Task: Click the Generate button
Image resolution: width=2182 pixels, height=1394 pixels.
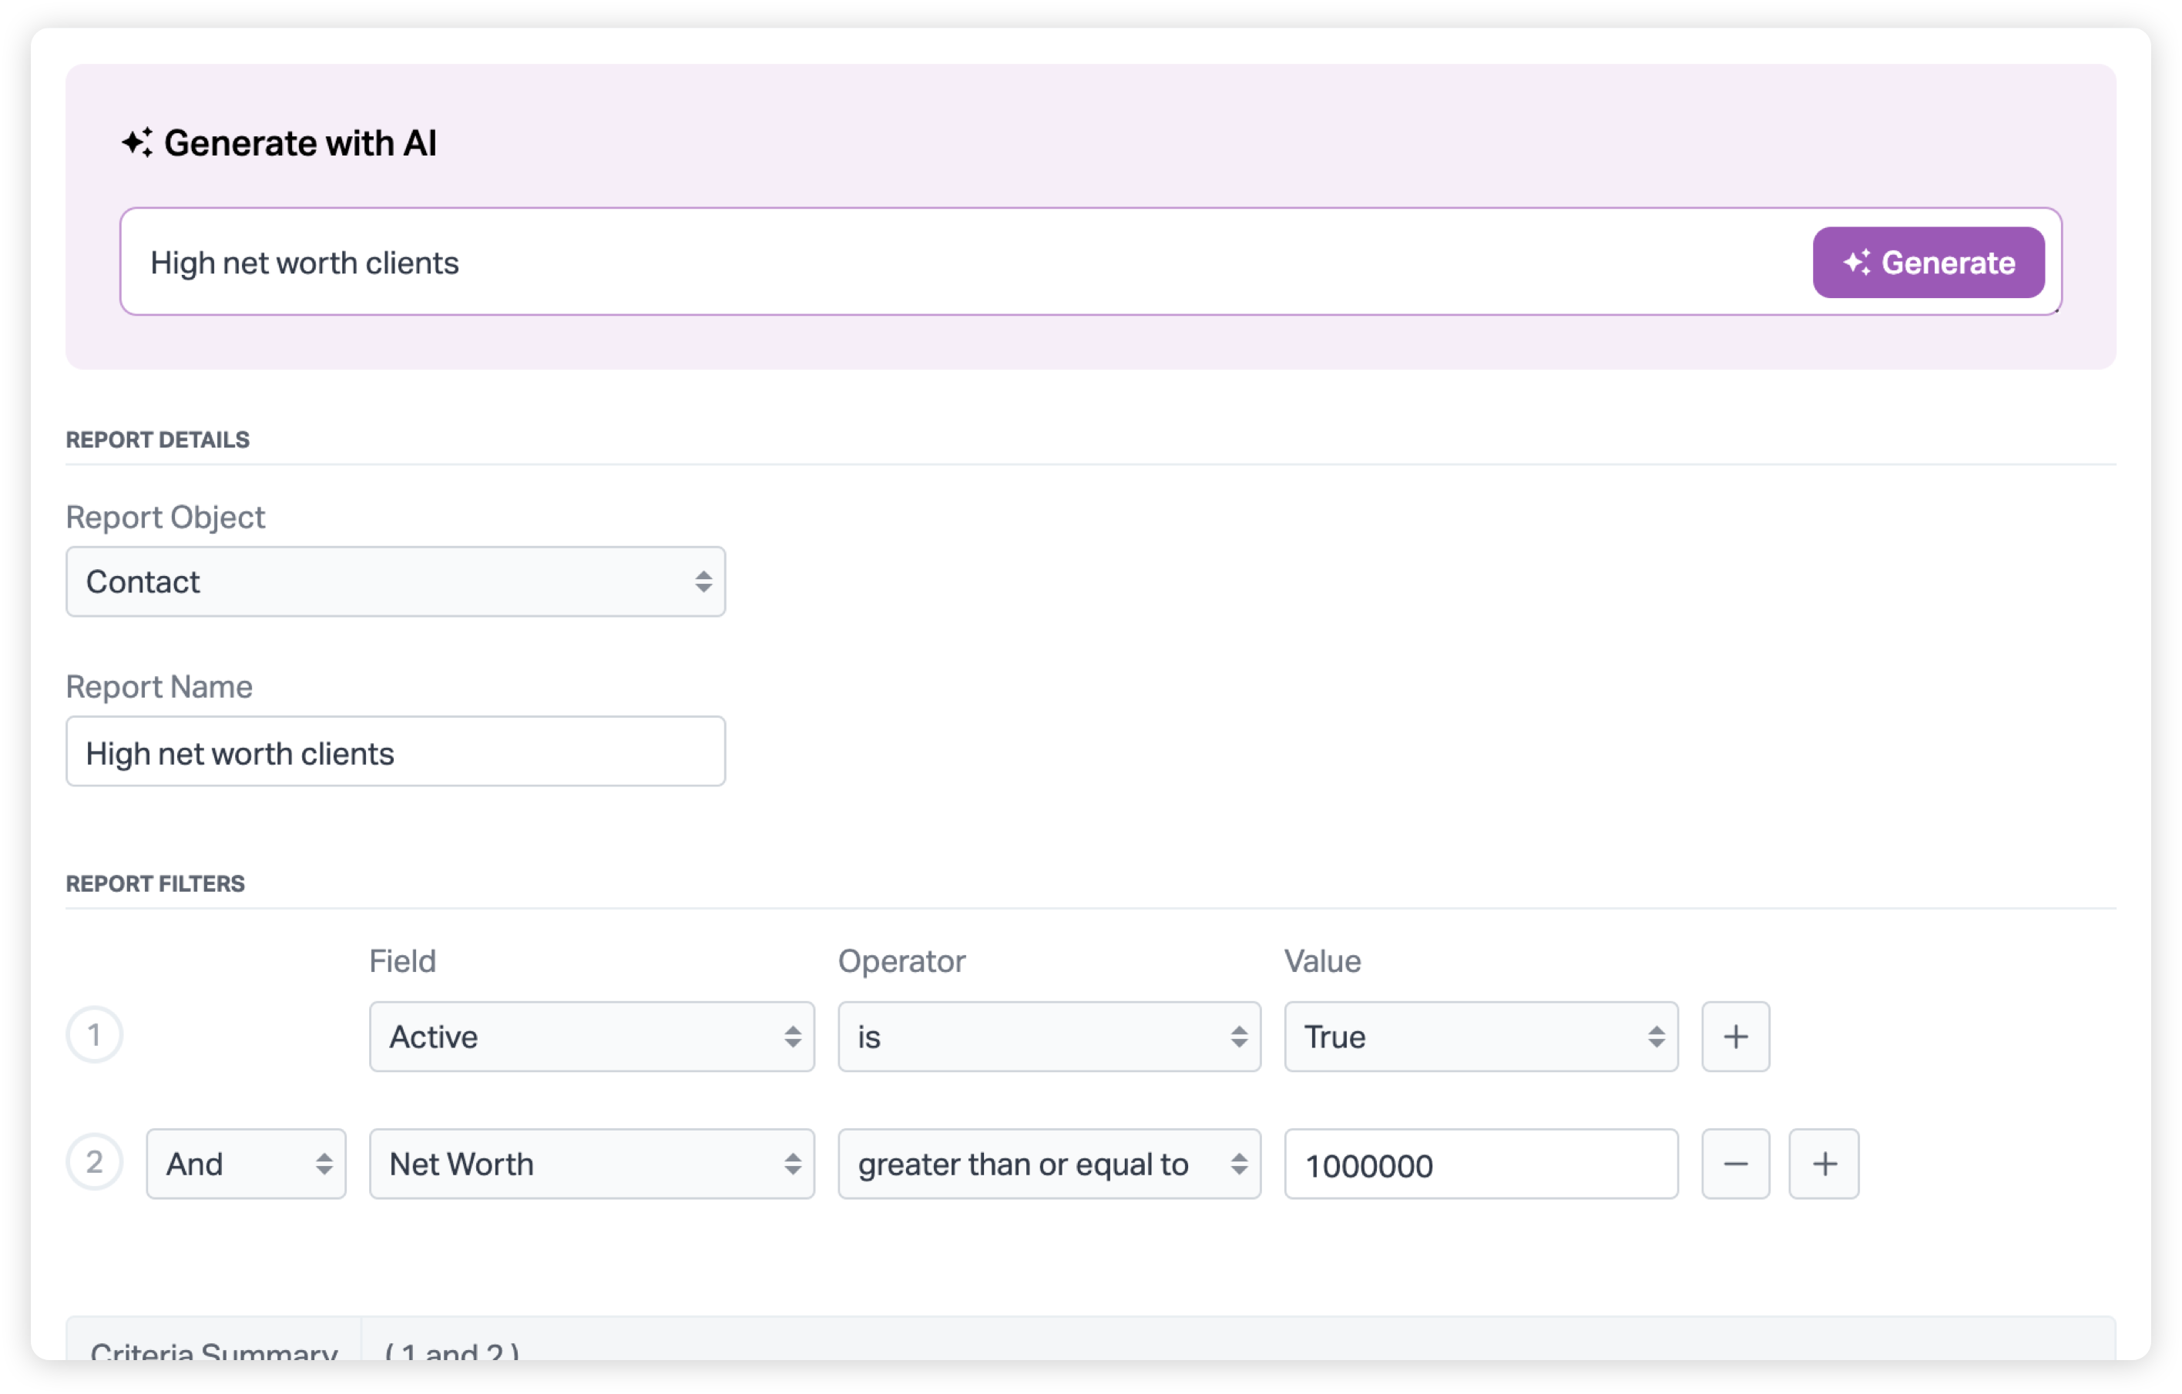Action: 1928,263
